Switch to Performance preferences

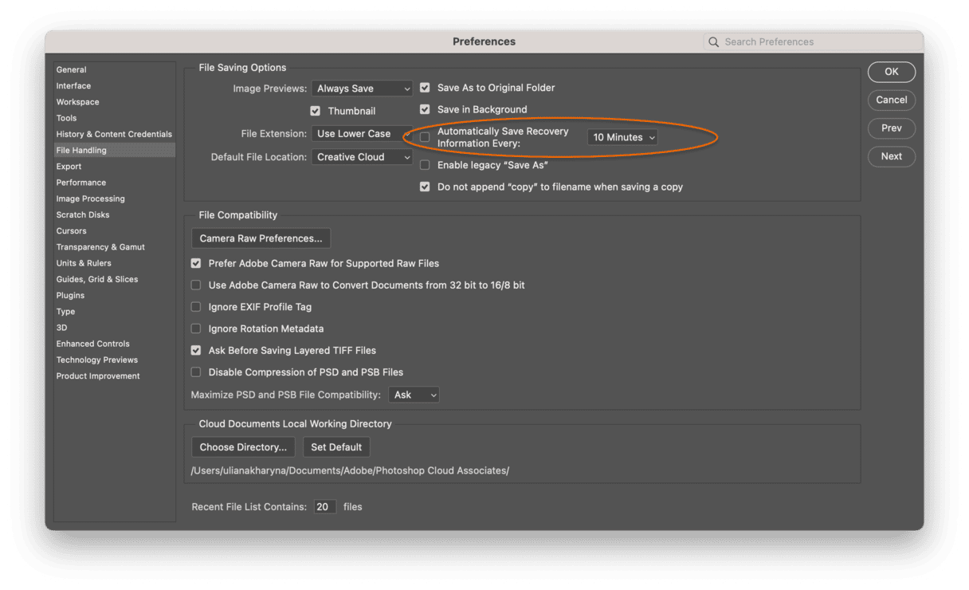(x=81, y=183)
